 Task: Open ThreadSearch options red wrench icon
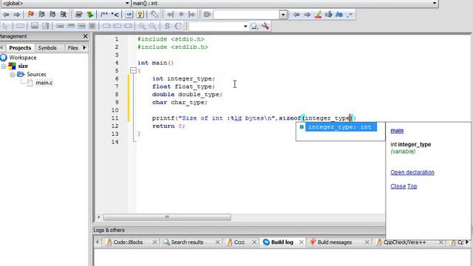pyautogui.click(x=265, y=27)
